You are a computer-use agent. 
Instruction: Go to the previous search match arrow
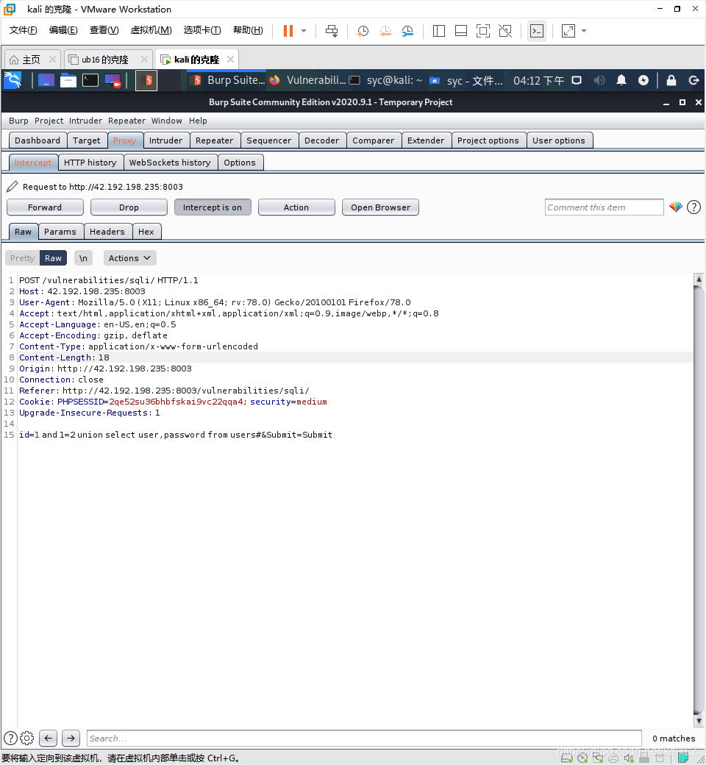(48, 739)
